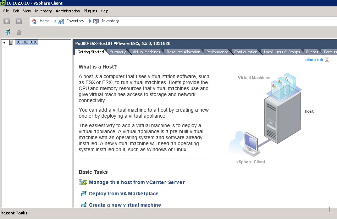Click the back navigation arrow icon
337x219 pixels.
pos(7,21)
